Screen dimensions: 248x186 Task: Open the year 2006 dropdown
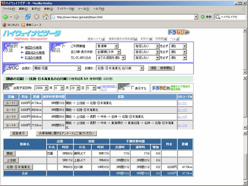click(41, 88)
